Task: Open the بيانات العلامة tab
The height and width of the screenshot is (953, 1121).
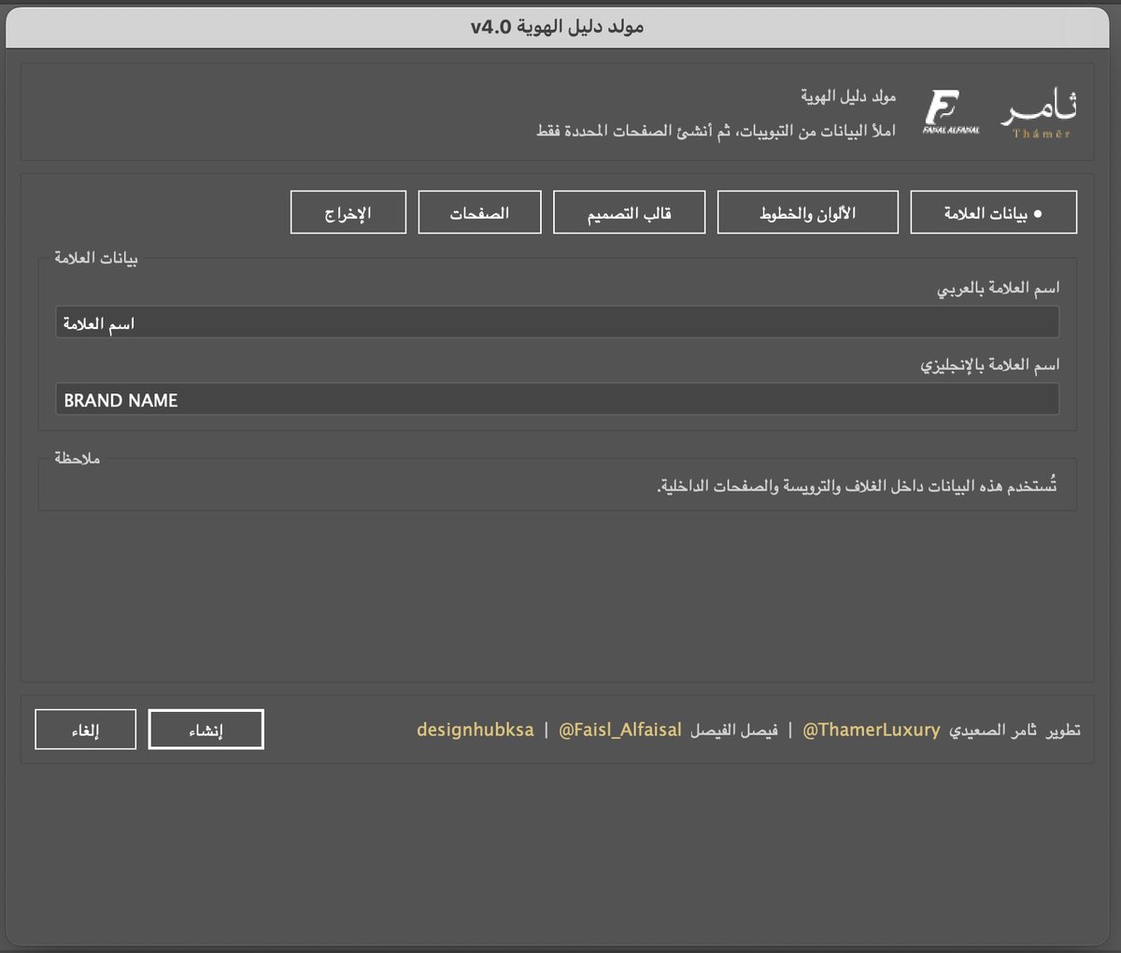Action: click(993, 213)
